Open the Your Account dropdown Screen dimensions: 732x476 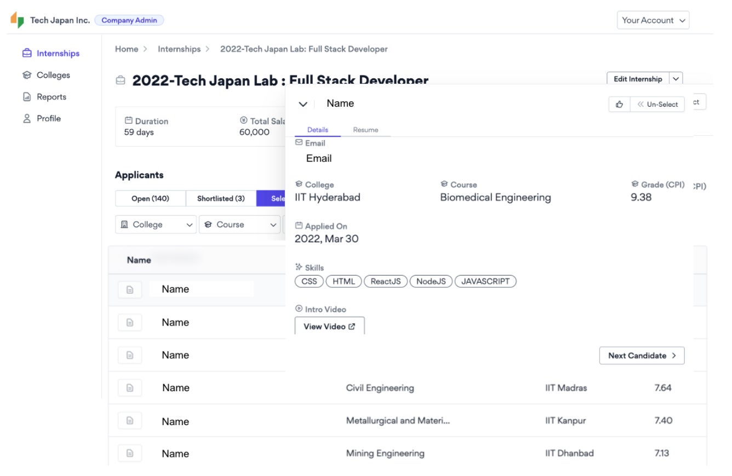(653, 20)
